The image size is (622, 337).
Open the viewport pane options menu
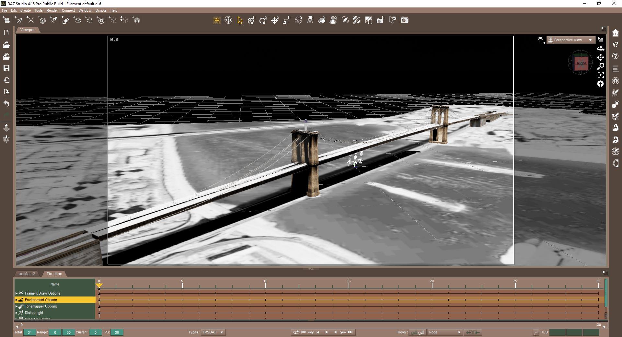[604, 29]
